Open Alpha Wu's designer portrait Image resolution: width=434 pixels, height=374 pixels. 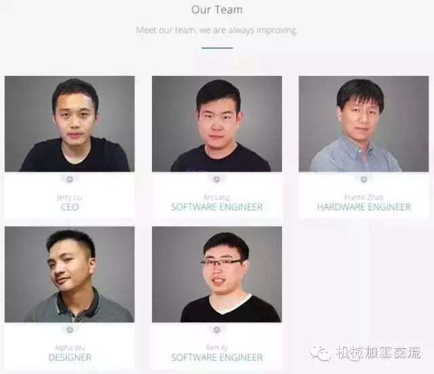click(x=70, y=274)
